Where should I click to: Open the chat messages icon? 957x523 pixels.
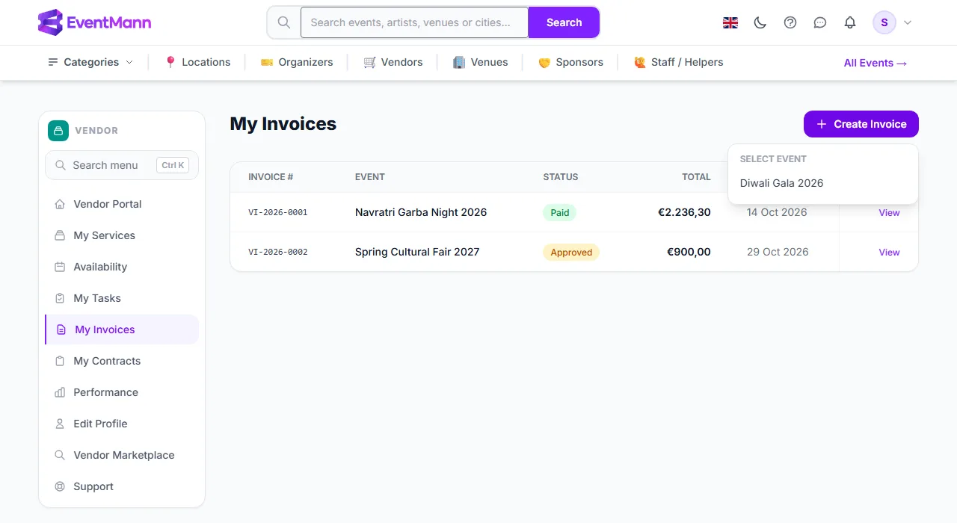point(820,22)
